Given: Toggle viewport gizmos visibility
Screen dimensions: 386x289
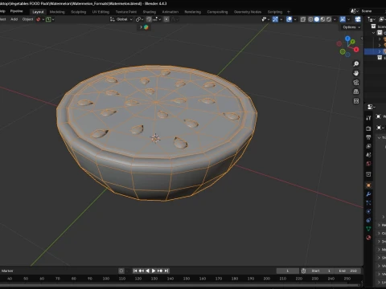Looking at the screenshot, I should click(x=275, y=19).
